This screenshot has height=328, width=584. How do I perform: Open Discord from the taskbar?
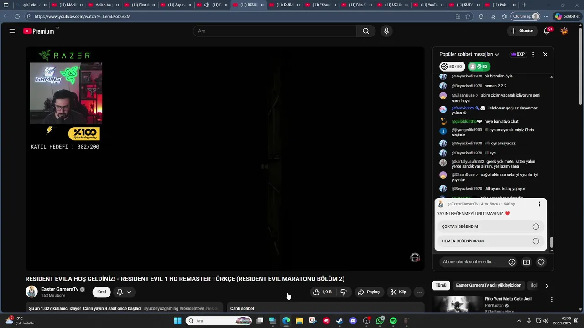pyautogui.click(x=353, y=321)
